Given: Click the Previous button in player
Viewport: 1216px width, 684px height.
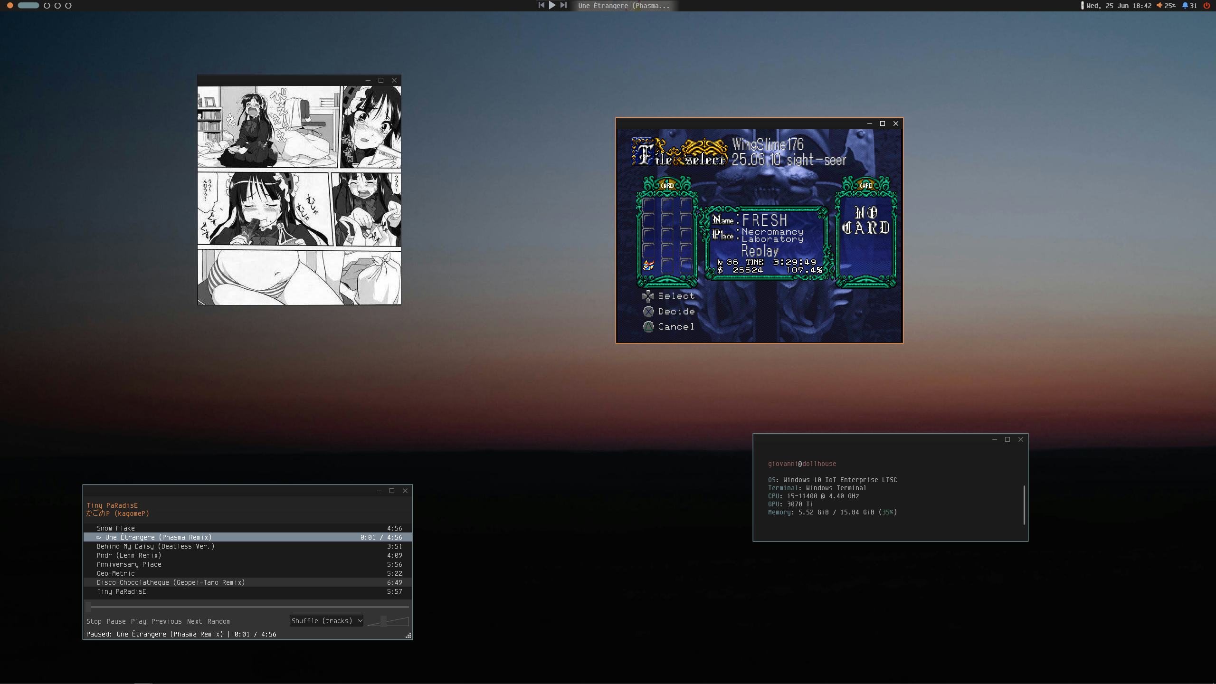Looking at the screenshot, I should (x=166, y=621).
